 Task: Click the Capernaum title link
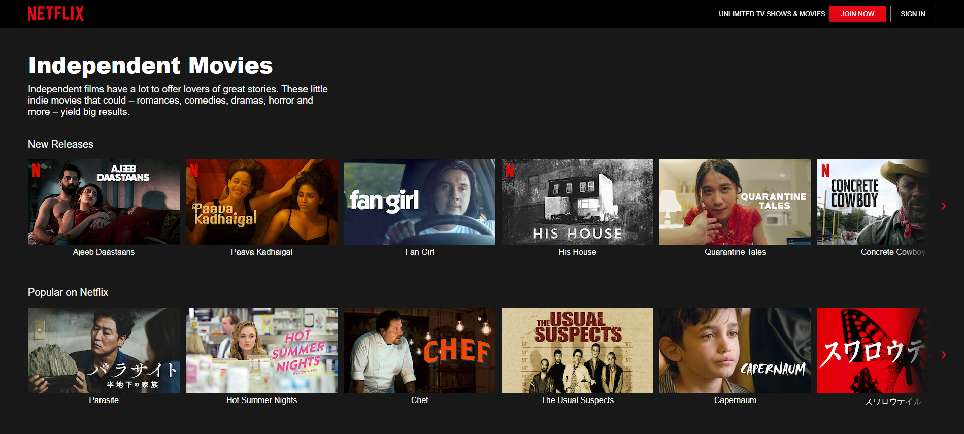pos(735,400)
